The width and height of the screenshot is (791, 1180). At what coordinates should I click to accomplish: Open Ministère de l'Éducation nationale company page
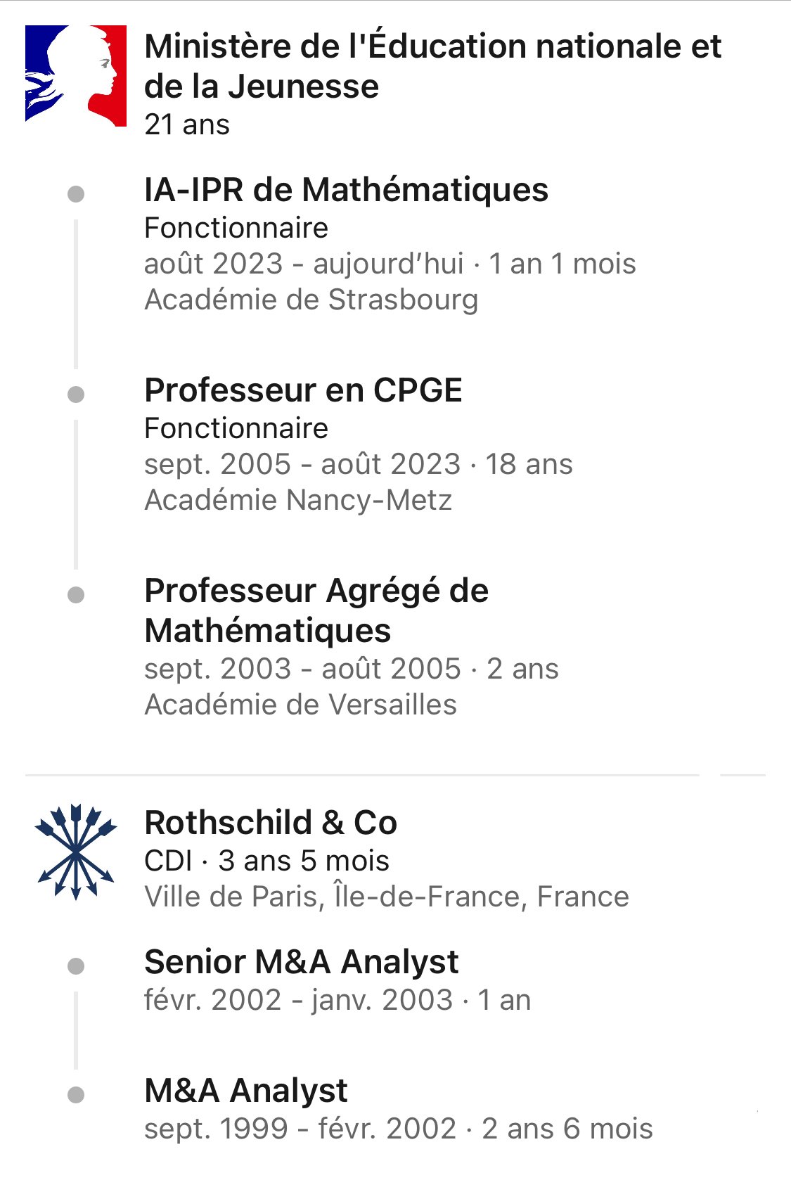pyautogui.click(x=432, y=66)
